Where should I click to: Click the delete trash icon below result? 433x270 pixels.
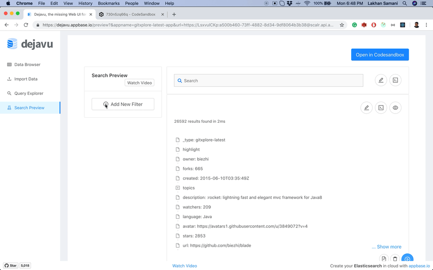pyautogui.click(x=395, y=259)
